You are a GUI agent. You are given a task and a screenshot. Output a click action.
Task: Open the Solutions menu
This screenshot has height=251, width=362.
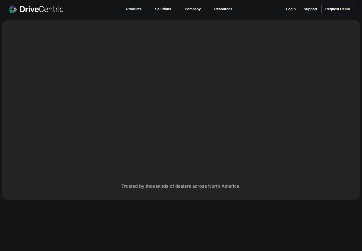163,9
